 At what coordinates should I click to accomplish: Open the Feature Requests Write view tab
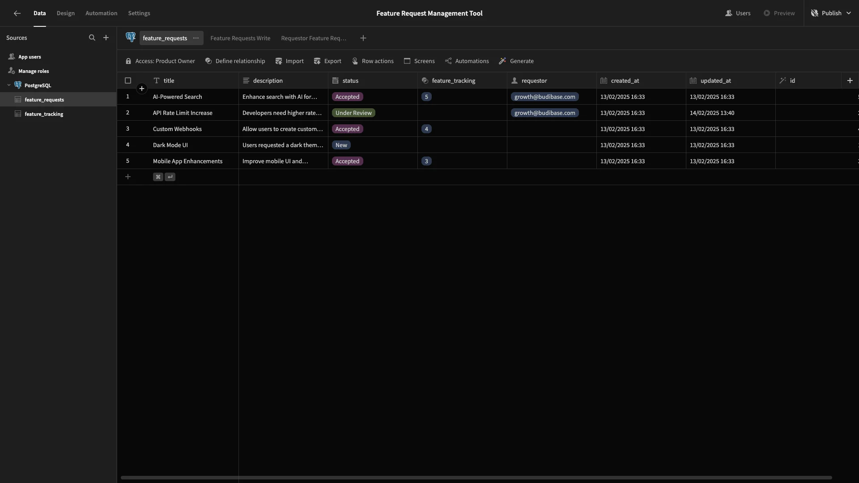coord(240,38)
